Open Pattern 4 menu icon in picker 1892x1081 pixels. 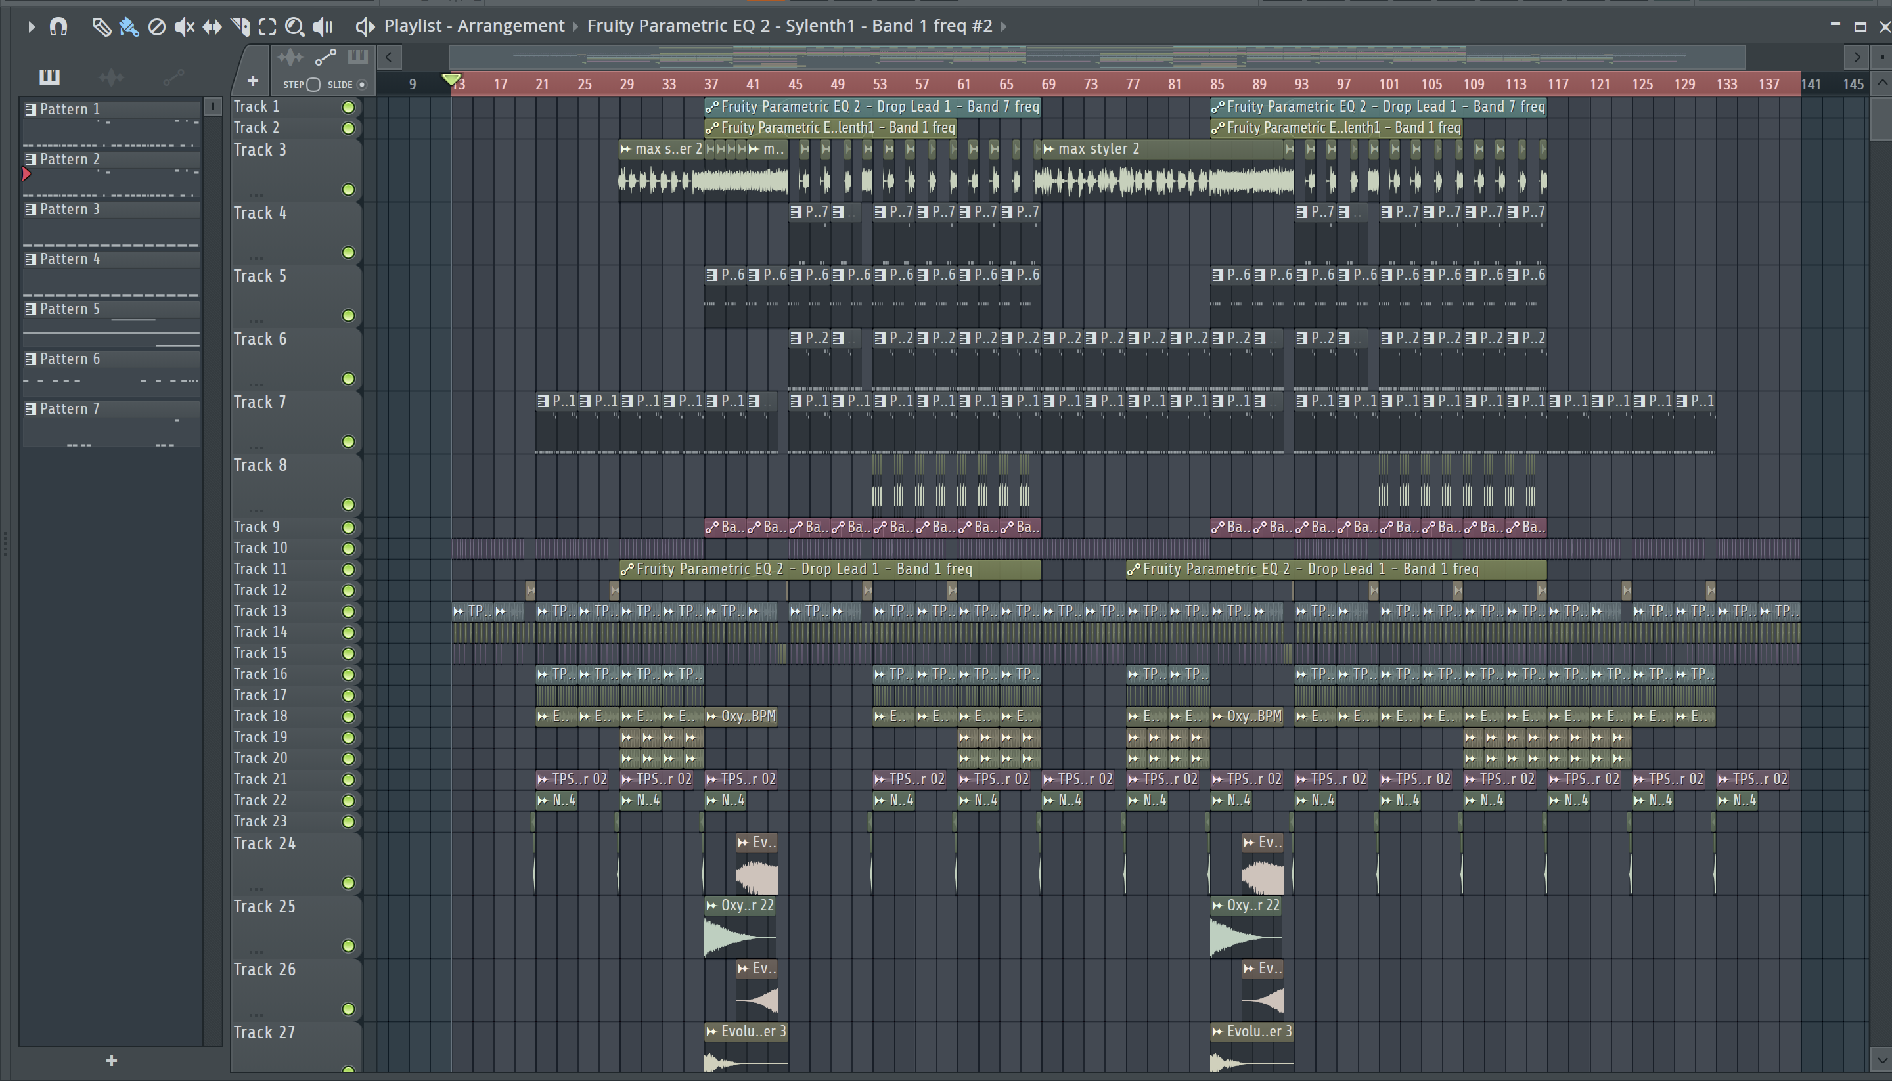pos(30,259)
